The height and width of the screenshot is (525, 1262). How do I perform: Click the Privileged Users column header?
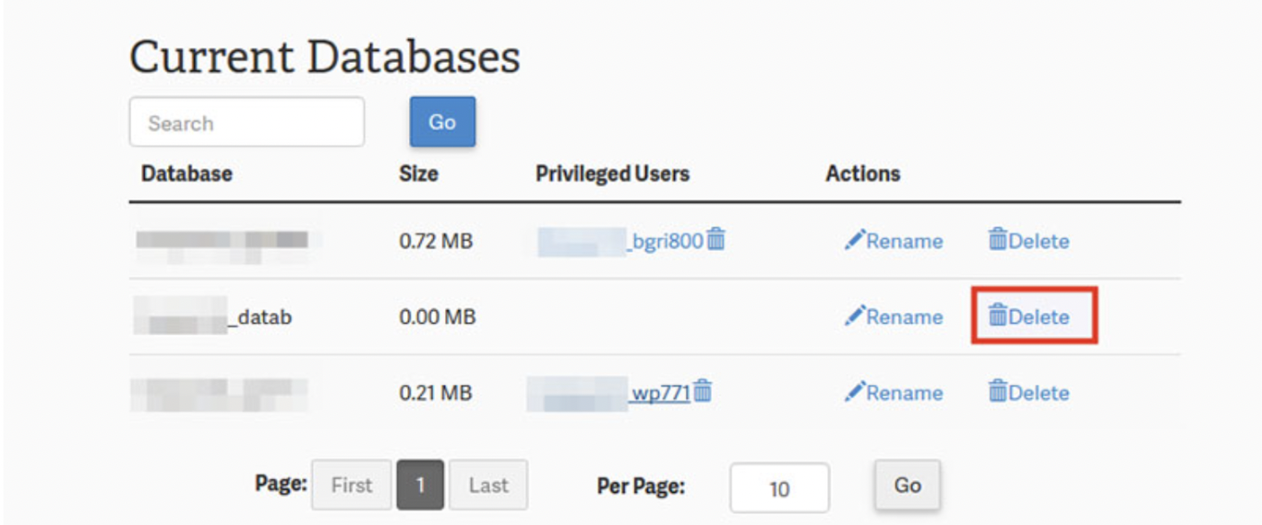coord(612,174)
